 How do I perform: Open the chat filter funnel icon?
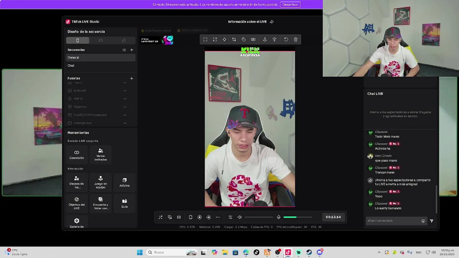(x=431, y=221)
